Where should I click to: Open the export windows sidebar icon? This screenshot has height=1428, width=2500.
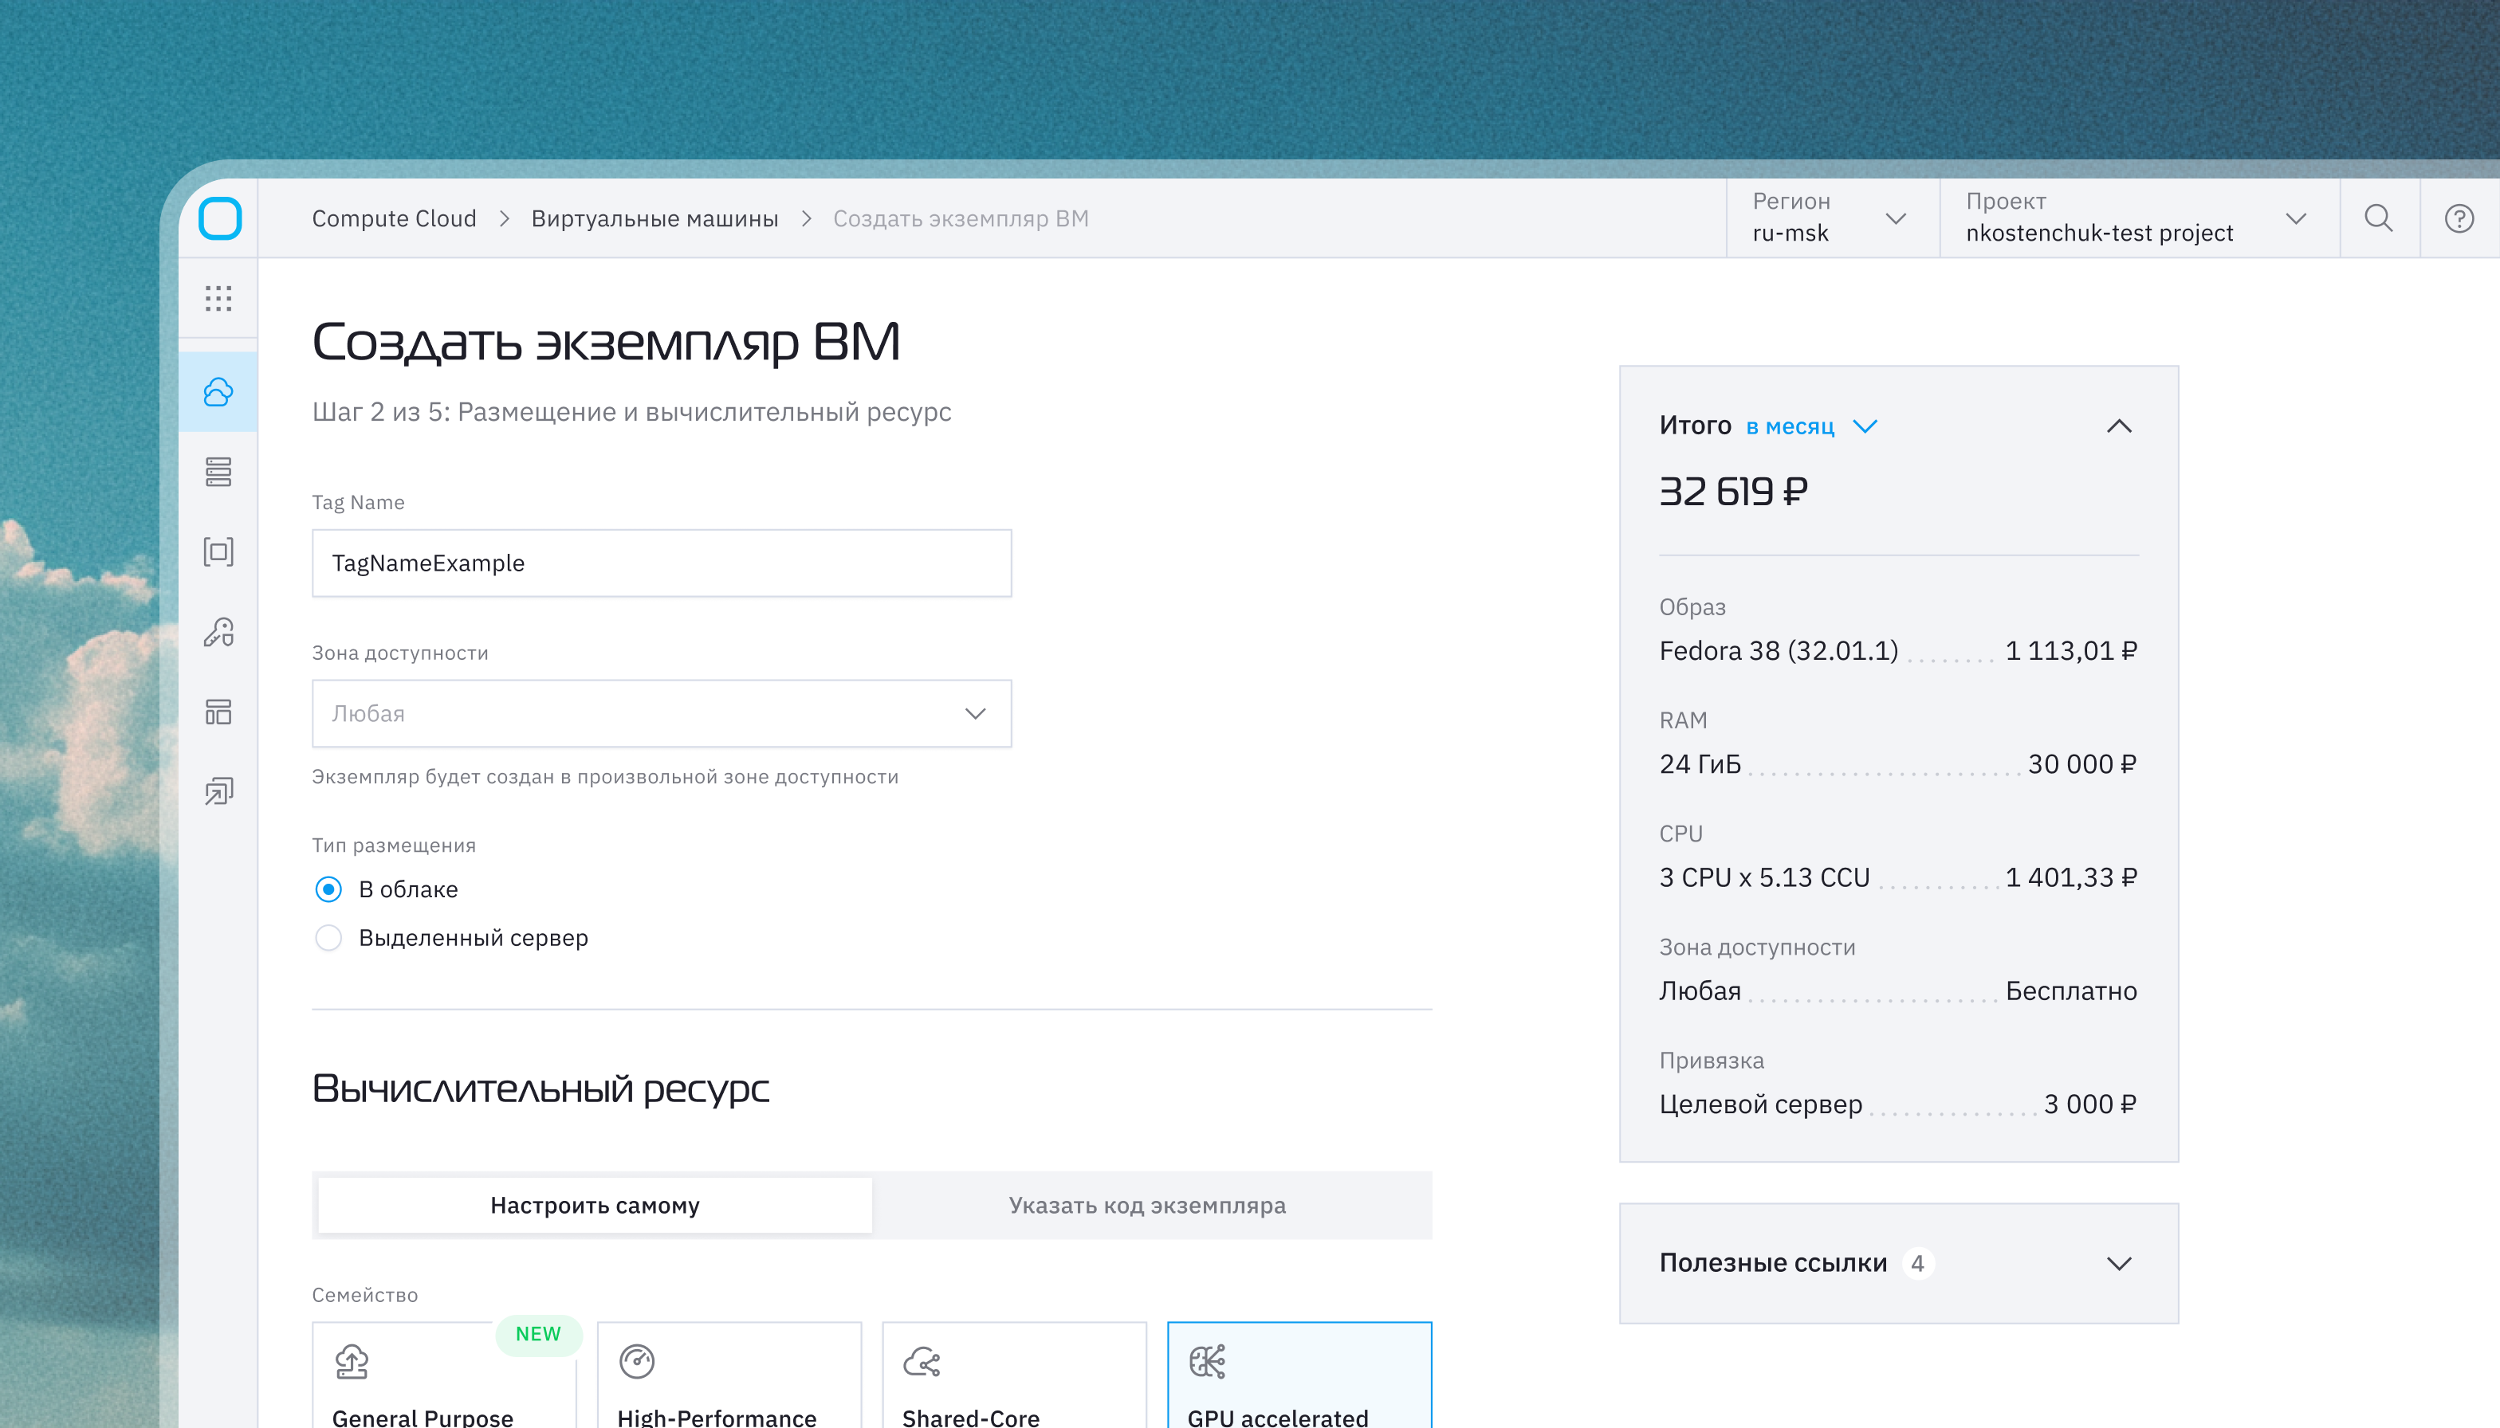click(x=218, y=790)
